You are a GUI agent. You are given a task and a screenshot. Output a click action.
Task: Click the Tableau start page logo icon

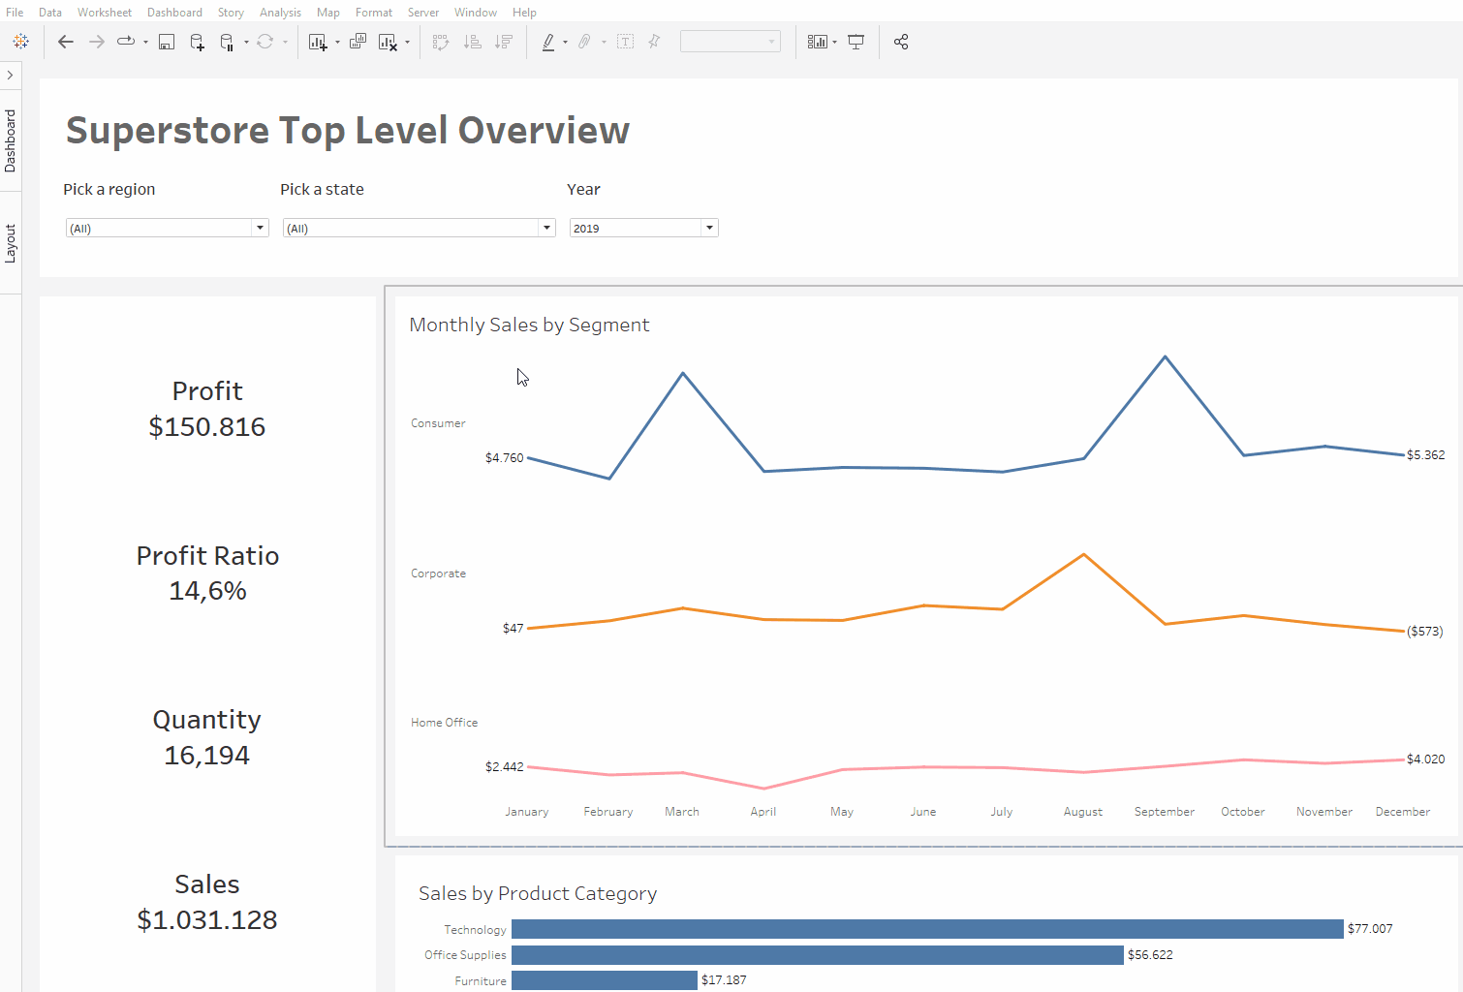20,42
